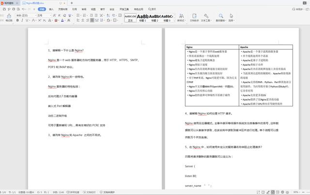Viewport: 310px width, 195px height.
Task: Toggle bold formatting with the B button
Action: coord(17,20)
